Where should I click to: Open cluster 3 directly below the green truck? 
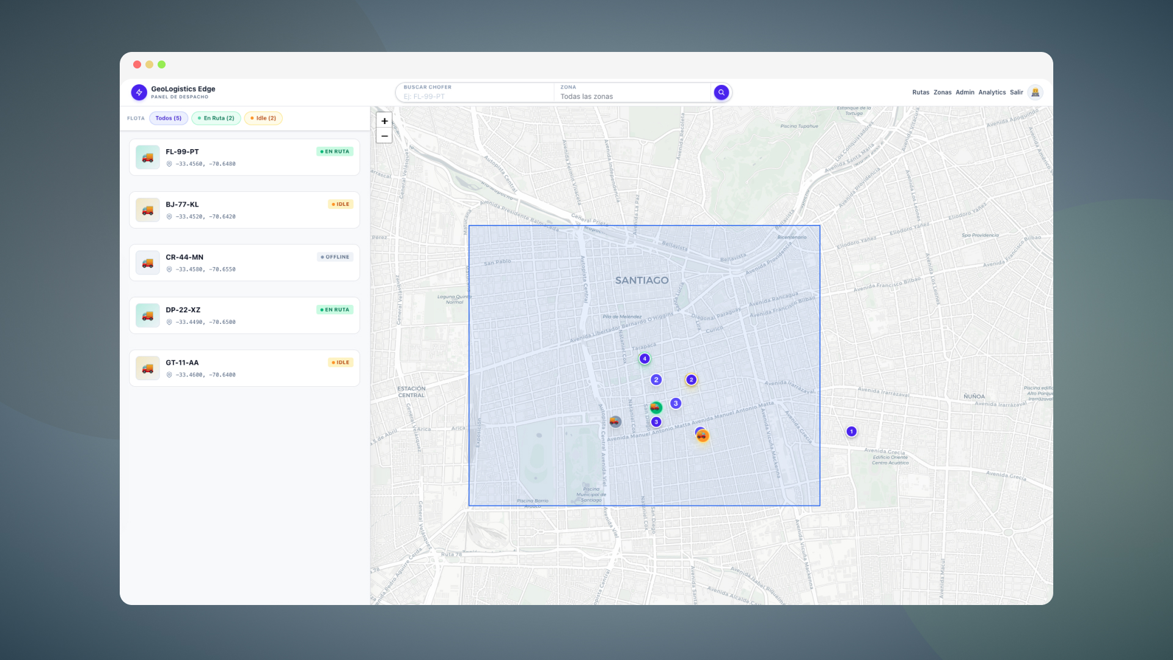656,422
